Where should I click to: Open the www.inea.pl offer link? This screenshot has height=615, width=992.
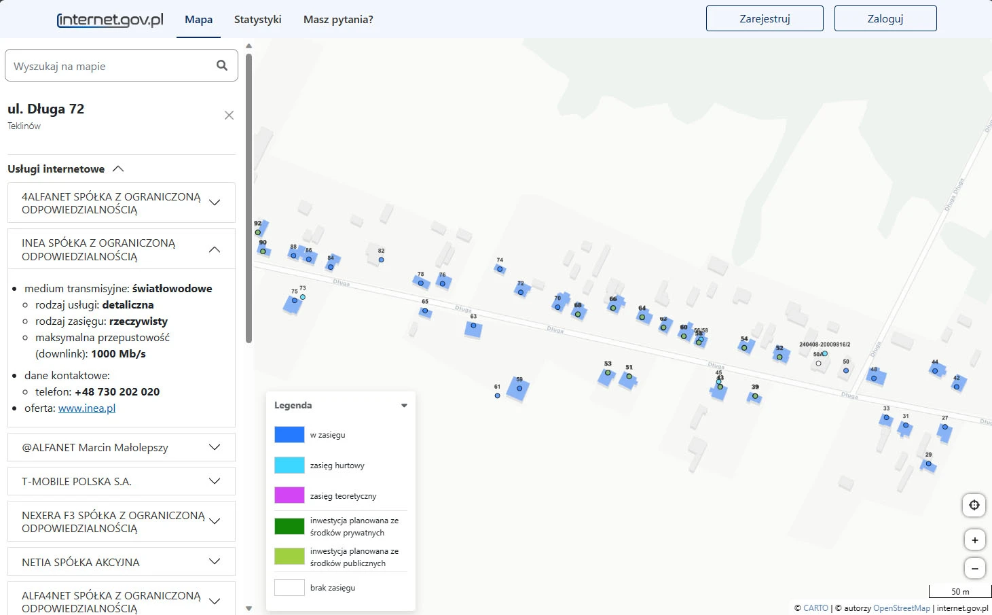click(87, 408)
